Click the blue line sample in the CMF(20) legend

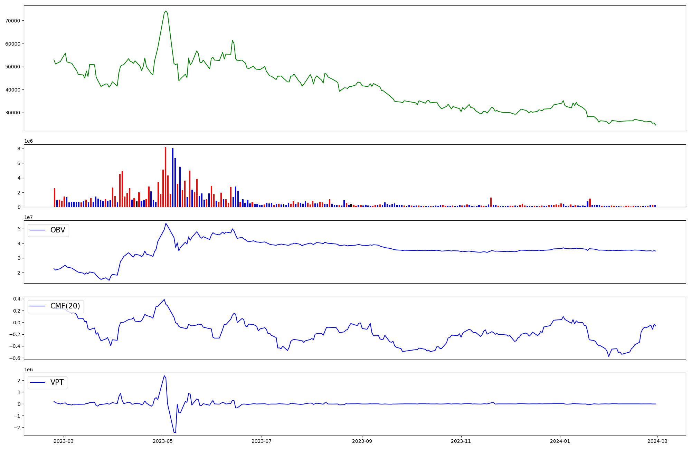click(x=38, y=306)
